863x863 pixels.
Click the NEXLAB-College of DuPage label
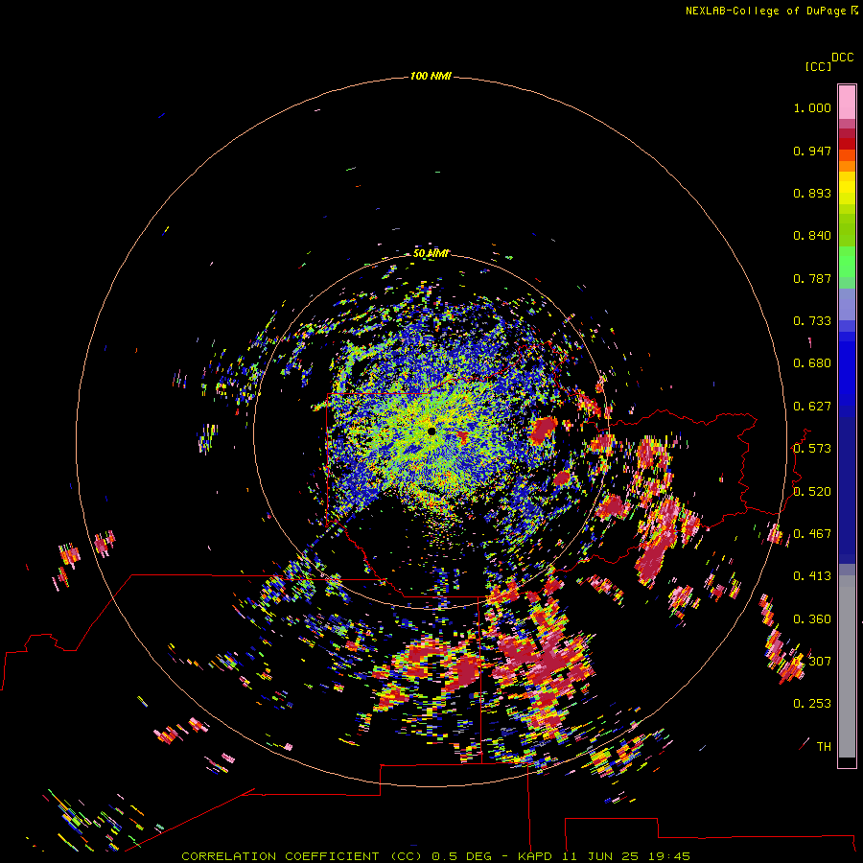click(765, 11)
